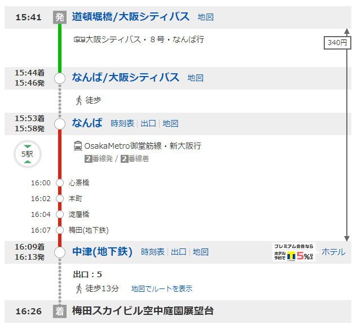The width and height of the screenshot is (357, 329).
Task: Open 地図 for なんば station
Action: pos(170,123)
